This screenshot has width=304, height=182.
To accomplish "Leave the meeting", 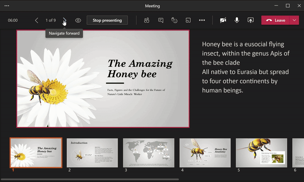I will pyautogui.click(x=276, y=20).
